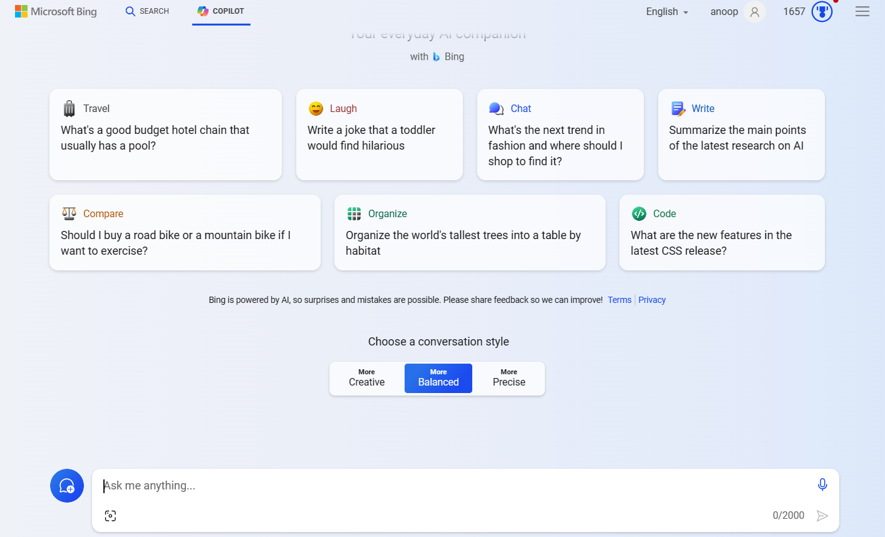The width and height of the screenshot is (885, 537).
Task: Open the hamburger menu icon
Action: point(862,11)
